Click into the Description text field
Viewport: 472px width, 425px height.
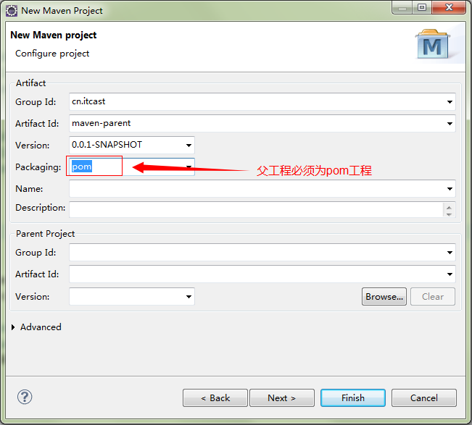click(254, 209)
